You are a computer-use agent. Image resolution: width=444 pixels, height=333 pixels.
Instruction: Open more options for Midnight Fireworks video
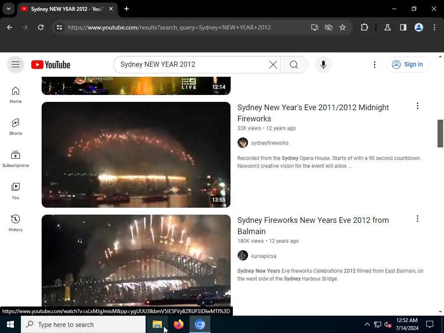click(417, 106)
